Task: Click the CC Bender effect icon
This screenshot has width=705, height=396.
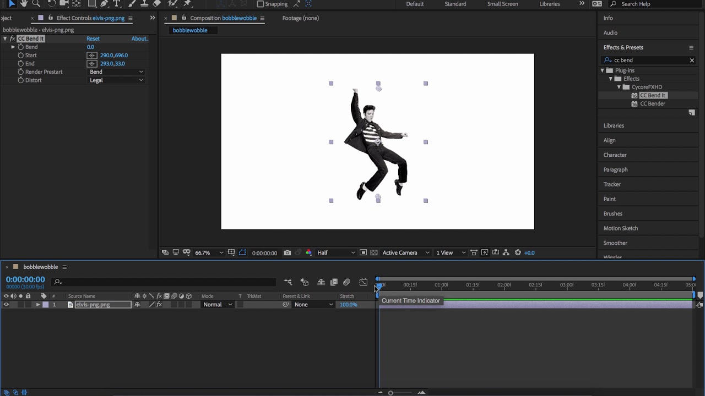Action: click(634, 104)
